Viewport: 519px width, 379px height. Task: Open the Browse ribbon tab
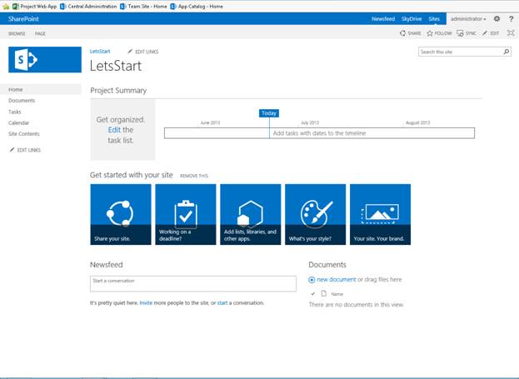point(17,33)
